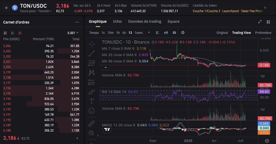Select the crosshair cursor tool
276x144 pixels.
92,44
